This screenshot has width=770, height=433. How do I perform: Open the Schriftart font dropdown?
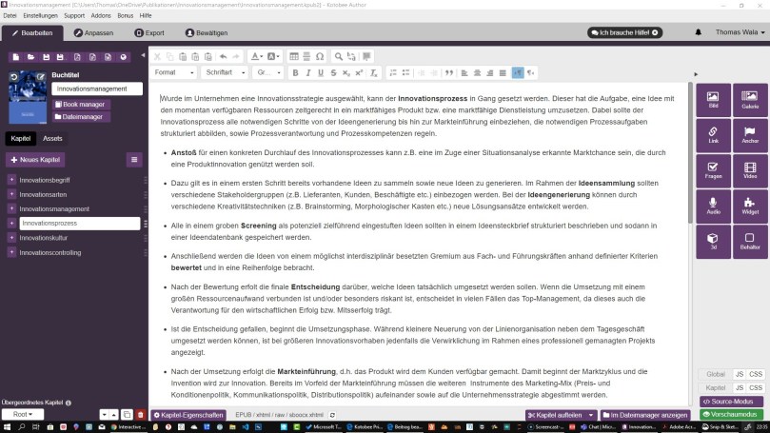point(225,72)
